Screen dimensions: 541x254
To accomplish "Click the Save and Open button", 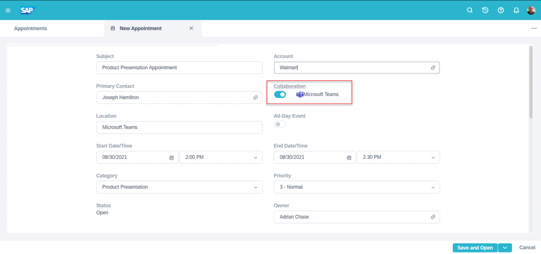I will [x=475, y=248].
